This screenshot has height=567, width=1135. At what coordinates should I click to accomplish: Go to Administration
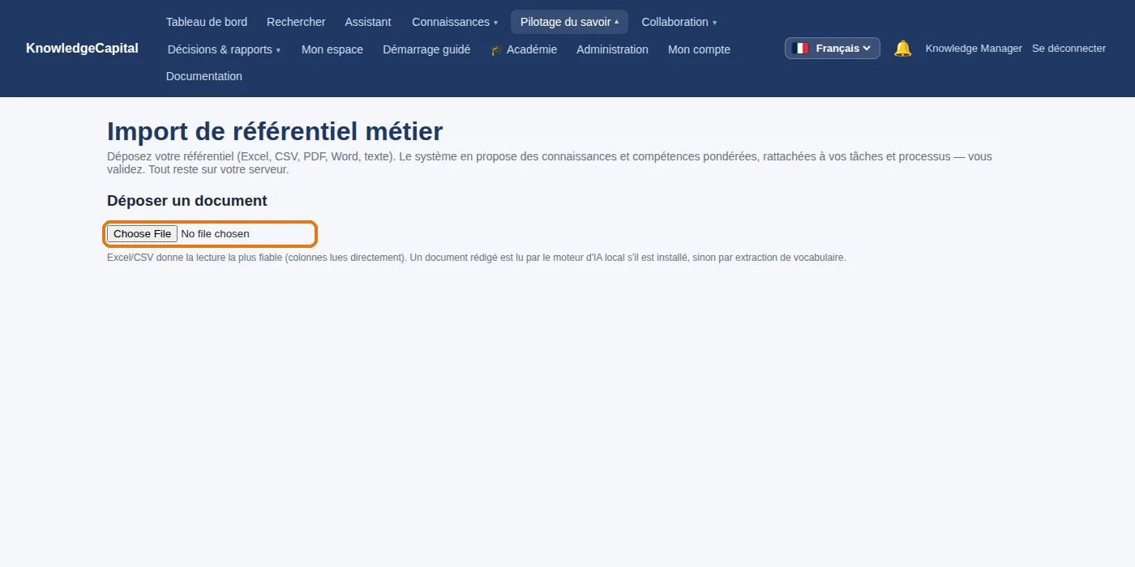pyautogui.click(x=612, y=49)
